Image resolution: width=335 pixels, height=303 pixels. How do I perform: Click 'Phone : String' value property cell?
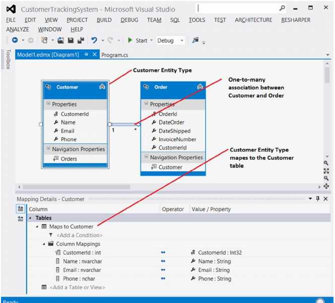215,279
